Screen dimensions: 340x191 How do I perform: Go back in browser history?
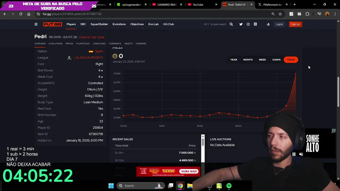(x=5, y=14)
